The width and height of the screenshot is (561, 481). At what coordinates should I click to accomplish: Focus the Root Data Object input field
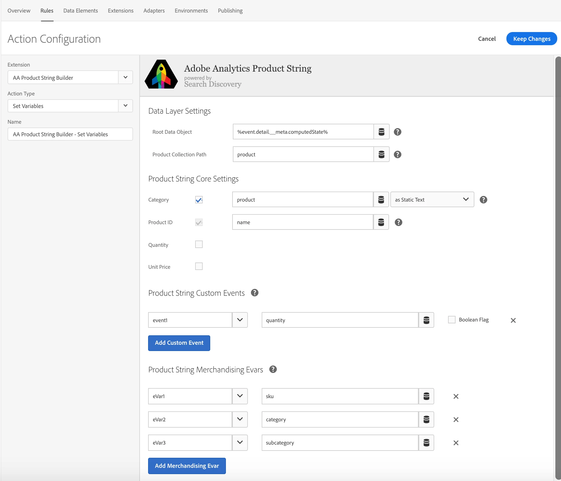(x=303, y=132)
